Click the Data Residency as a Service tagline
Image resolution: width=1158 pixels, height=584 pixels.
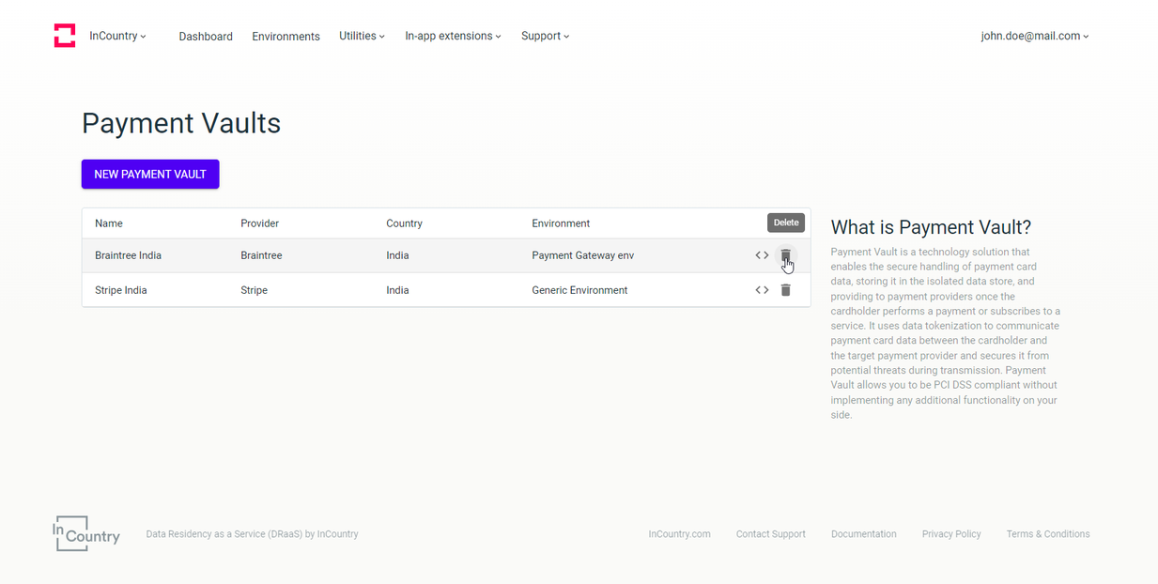[252, 534]
